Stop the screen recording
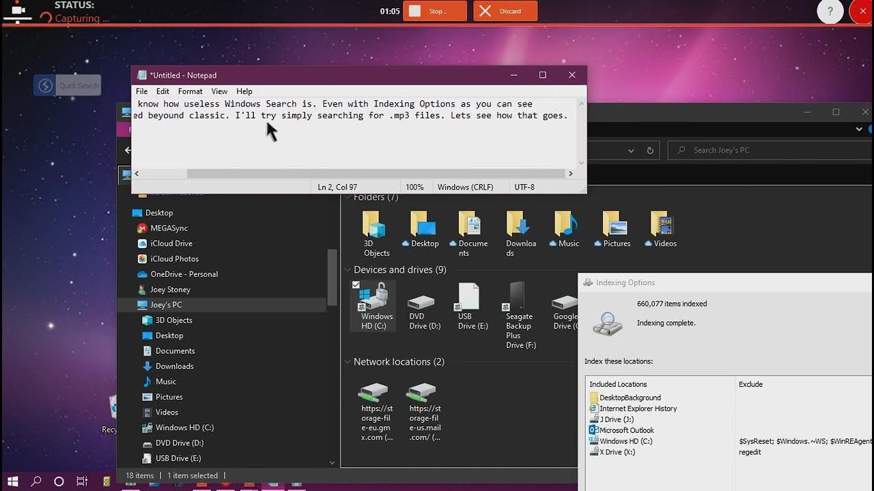874x491 pixels. pos(435,11)
